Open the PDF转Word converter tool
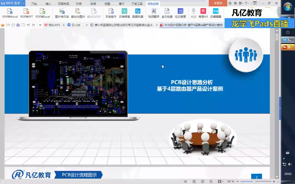295x184 pixels. click(x=10, y=13)
